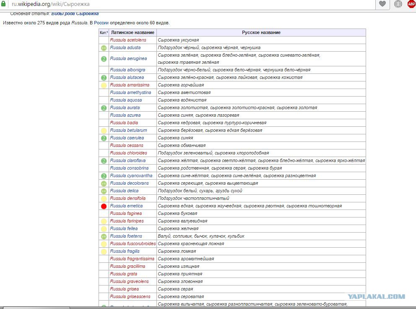Click the address bar URL field
Image resolution: width=416 pixels, height=309 pixels.
click(191, 4)
